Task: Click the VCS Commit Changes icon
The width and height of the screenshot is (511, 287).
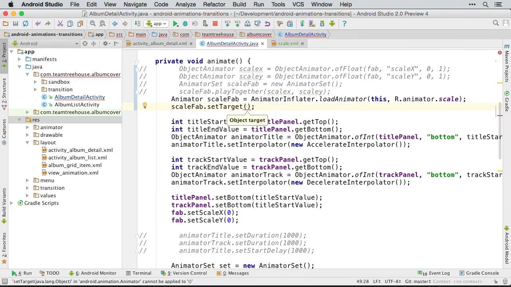Action: 238,24
